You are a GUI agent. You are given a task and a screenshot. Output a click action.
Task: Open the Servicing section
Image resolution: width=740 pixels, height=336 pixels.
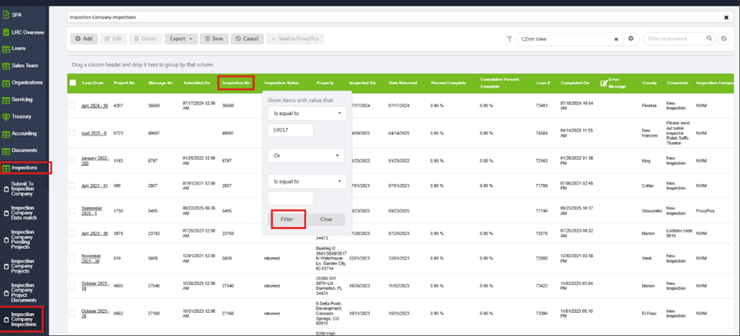point(20,99)
